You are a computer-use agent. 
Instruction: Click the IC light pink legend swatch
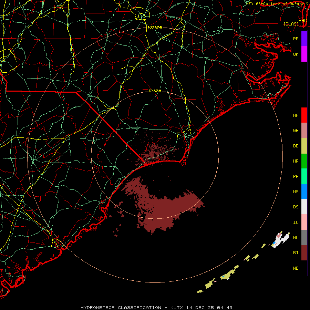[304, 222]
